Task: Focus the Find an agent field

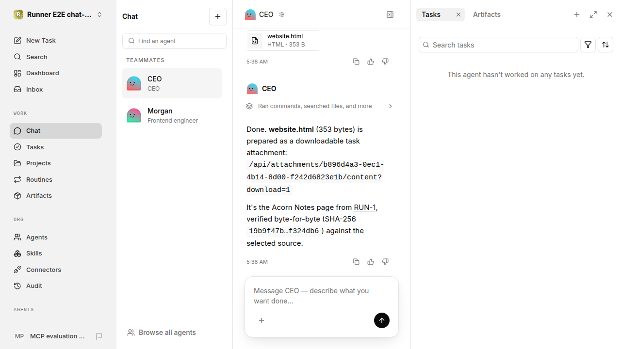Action: [174, 41]
